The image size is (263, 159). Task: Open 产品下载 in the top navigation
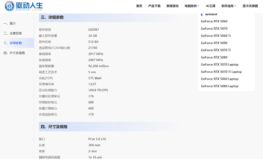point(154,6)
